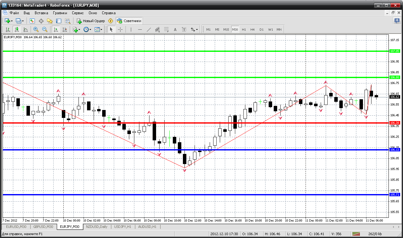Select the draw horizontal line tool
This screenshot has width=403, height=238.
click(x=140, y=29)
